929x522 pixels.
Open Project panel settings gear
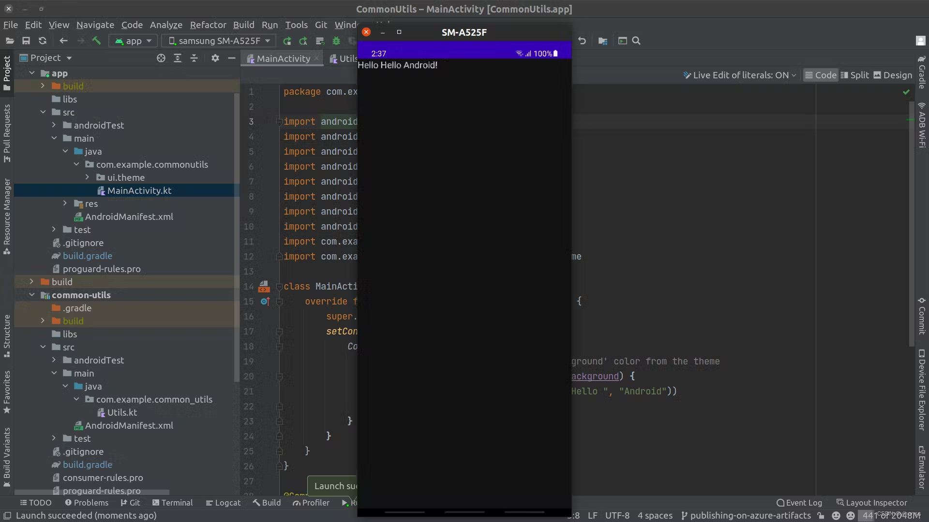point(215,58)
